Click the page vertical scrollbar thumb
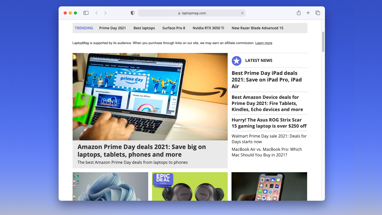This screenshot has height=215, width=382. 323,42
